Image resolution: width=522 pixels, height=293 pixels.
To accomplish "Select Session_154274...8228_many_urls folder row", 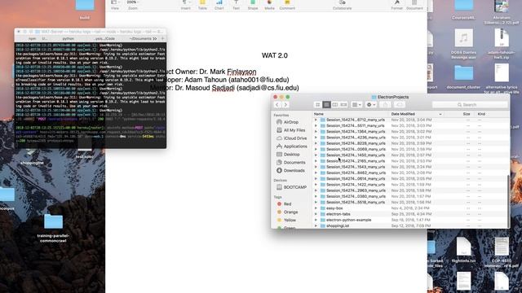I will [x=410, y=143].
